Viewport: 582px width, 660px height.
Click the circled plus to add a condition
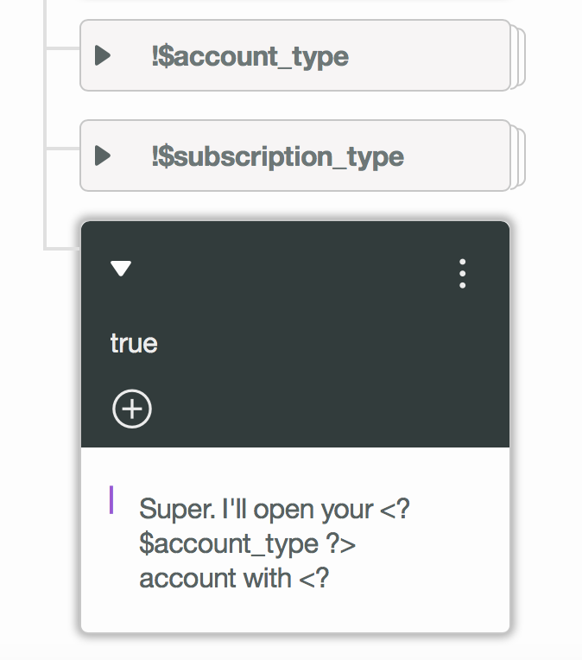pos(131,409)
